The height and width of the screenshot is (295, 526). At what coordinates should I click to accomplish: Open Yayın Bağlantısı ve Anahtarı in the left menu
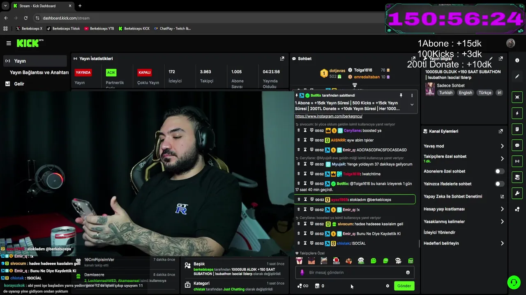pyautogui.click(x=39, y=73)
